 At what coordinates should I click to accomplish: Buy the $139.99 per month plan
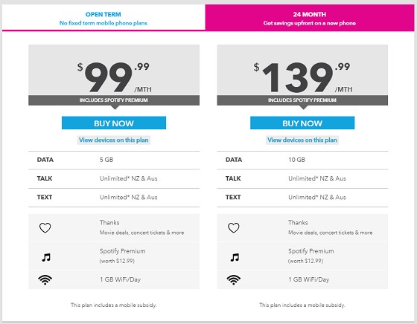[x=302, y=123]
